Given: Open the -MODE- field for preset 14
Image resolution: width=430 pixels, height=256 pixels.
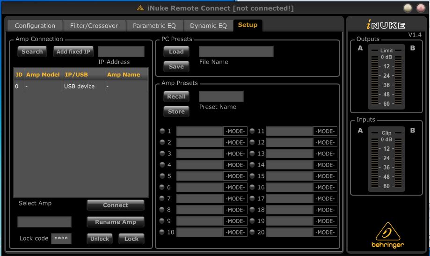Looking at the screenshot, I should point(325,165).
